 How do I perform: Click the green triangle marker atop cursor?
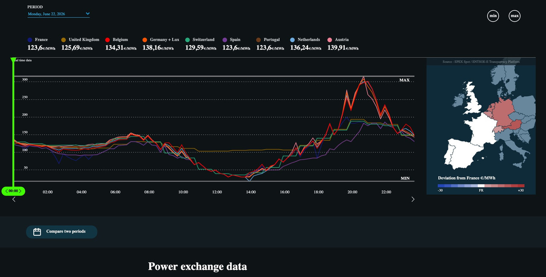(13, 60)
